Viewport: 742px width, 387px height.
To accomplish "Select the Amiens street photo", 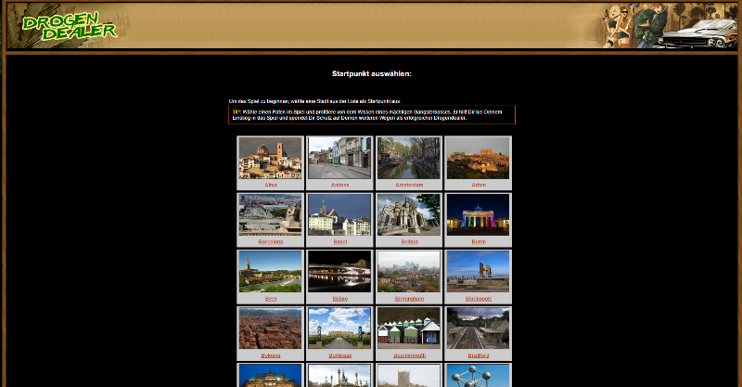I will click(x=339, y=158).
